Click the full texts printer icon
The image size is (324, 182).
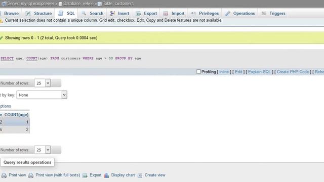click(x=31, y=175)
